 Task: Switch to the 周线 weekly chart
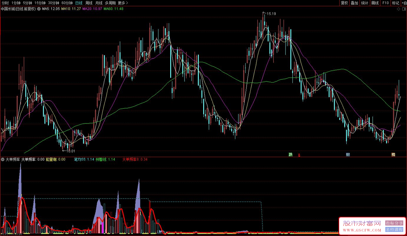coord(89,3)
